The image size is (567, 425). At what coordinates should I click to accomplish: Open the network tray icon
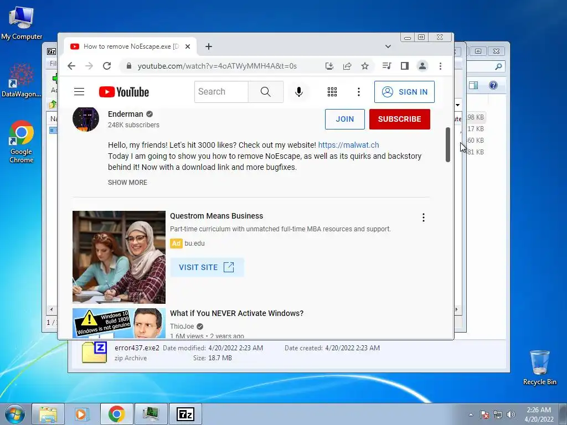click(x=498, y=414)
